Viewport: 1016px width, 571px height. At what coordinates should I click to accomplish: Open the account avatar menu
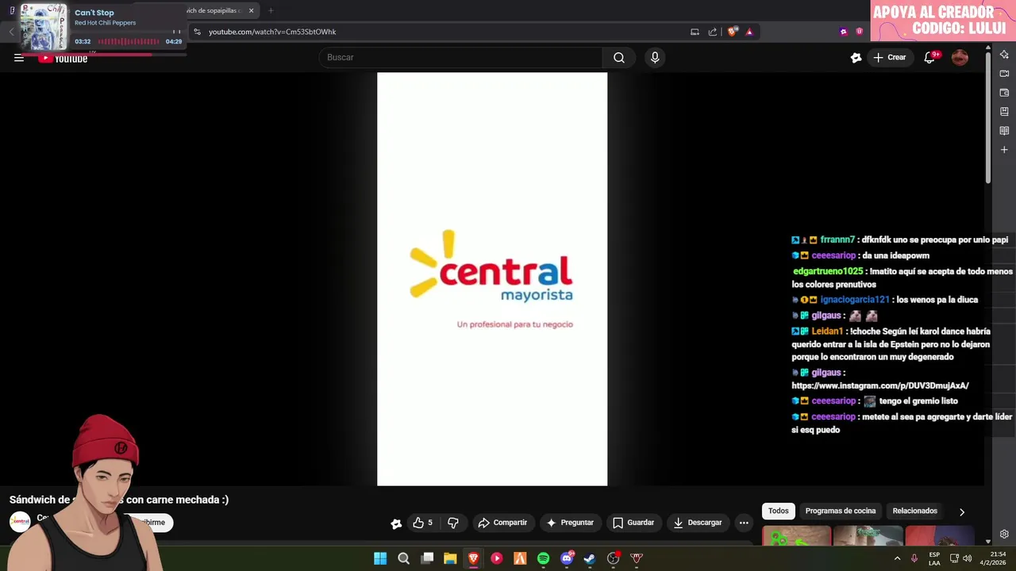point(960,57)
